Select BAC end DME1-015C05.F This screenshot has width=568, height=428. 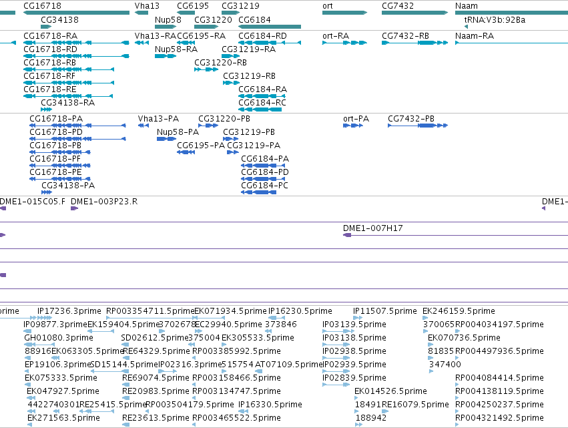pos(33,202)
